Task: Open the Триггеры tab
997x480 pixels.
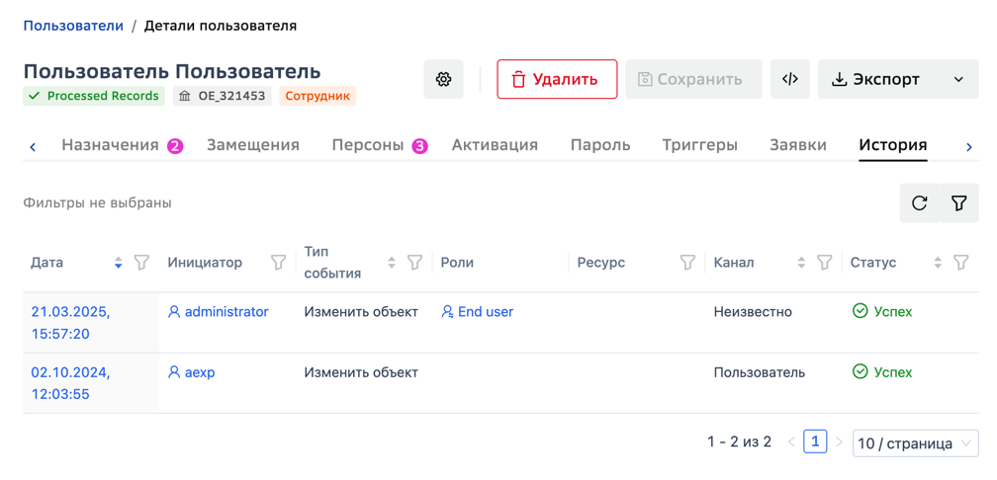Action: [699, 145]
